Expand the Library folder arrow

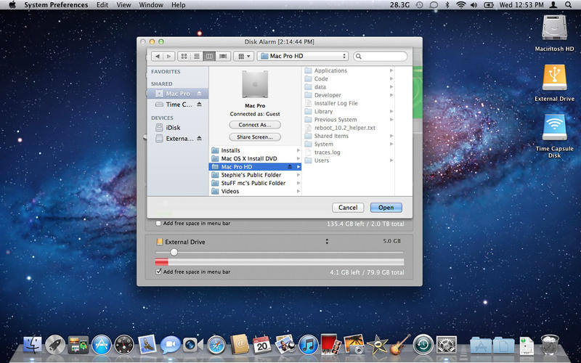click(391, 111)
